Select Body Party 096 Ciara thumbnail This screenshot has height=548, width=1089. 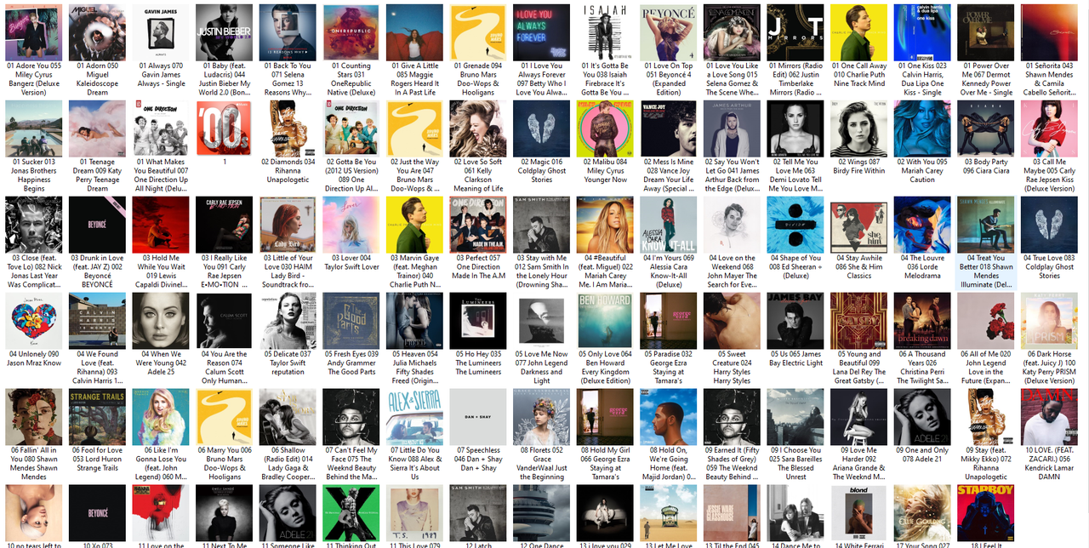(x=986, y=128)
